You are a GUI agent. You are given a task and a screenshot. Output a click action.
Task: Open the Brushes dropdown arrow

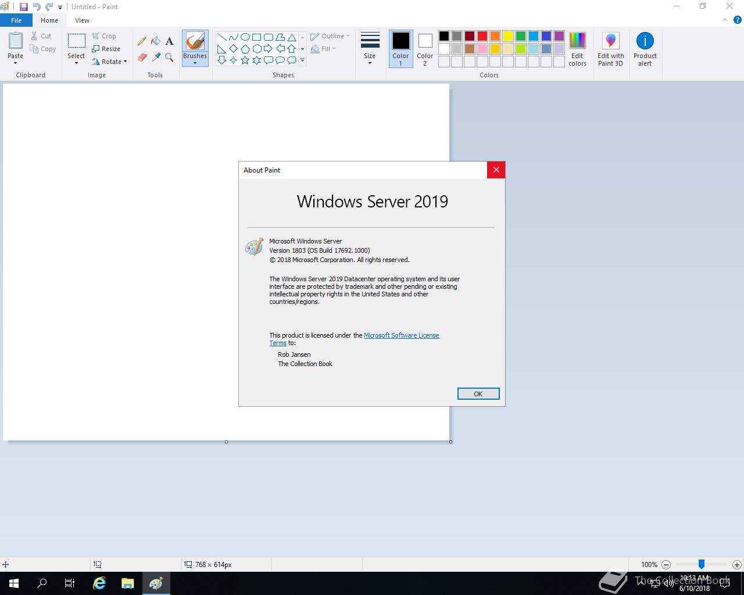pyautogui.click(x=195, y=63)
